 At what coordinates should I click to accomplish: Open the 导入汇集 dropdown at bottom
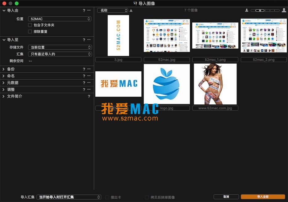(69, 197)
